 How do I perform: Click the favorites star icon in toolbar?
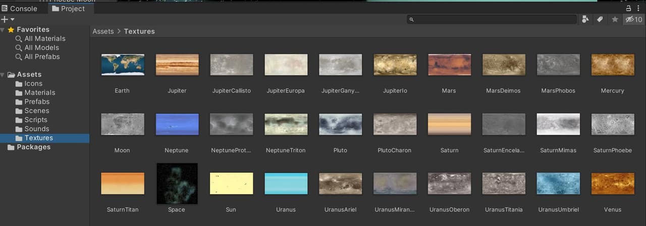(x=615, y=19)
